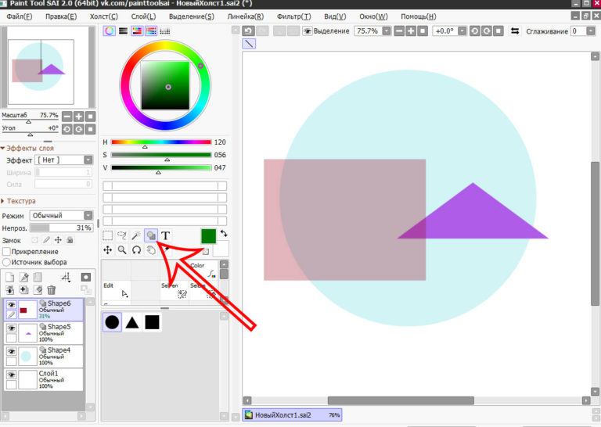601x427 pixels.
Task: Expand the Текстура section
Action: pos(4,201)
